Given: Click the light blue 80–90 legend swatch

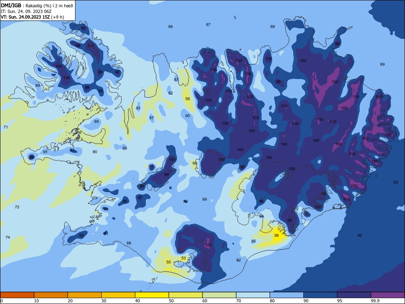Looking at the screenshot, I should 287,295.
